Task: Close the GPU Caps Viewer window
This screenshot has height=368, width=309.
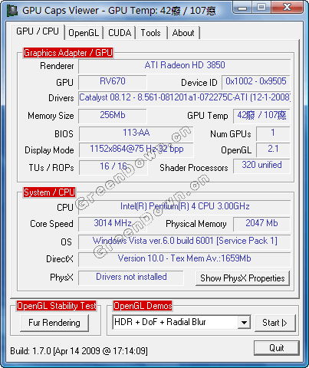Action: [x=288, y=8]
